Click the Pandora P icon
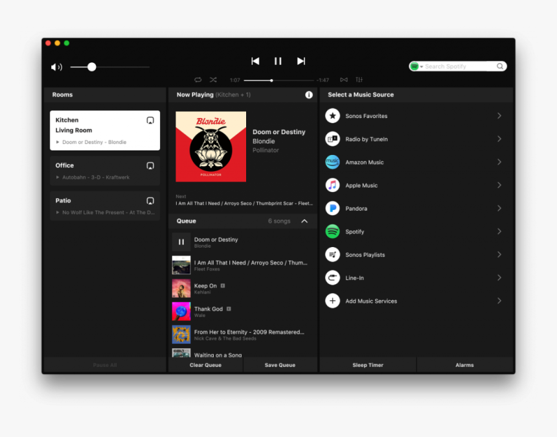557x437 pixels. point(332,208)
